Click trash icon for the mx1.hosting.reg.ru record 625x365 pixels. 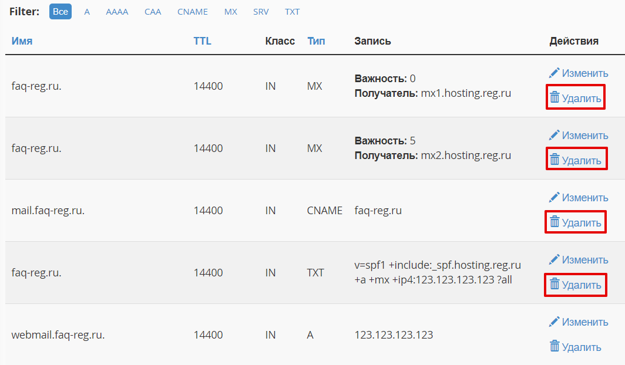[555, 98]
